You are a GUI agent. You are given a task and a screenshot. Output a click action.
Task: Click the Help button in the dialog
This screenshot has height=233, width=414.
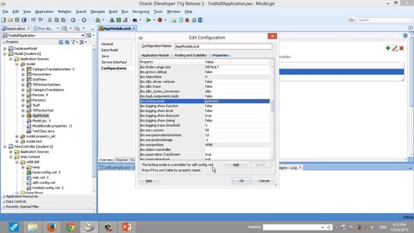point(149,181)
